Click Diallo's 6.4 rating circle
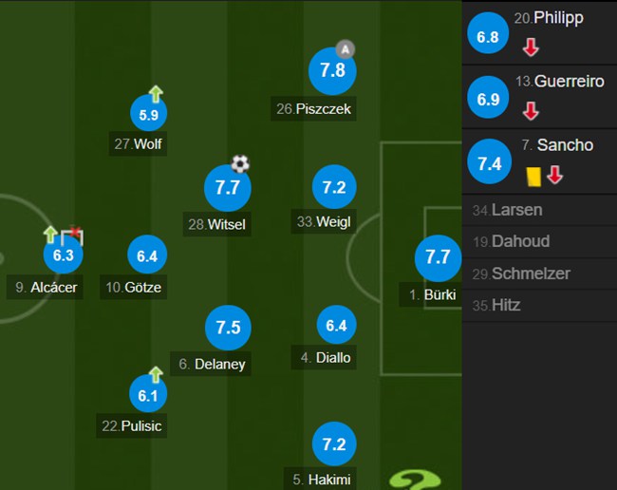 (336, 325)
